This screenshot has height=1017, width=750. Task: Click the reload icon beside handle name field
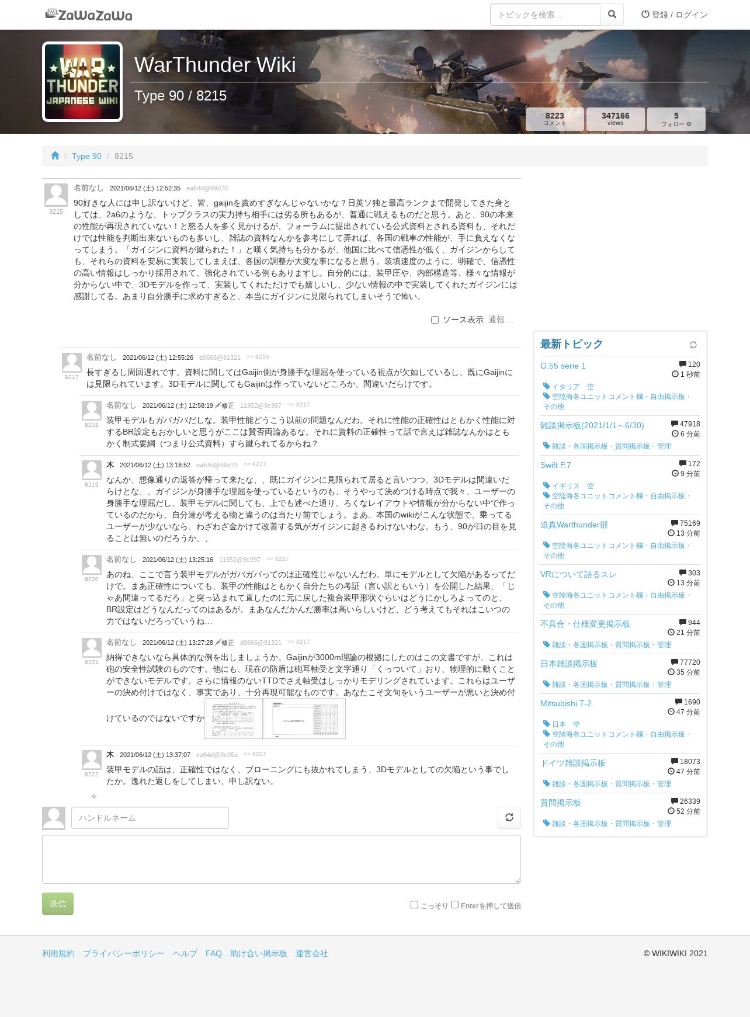coord(509,817)
